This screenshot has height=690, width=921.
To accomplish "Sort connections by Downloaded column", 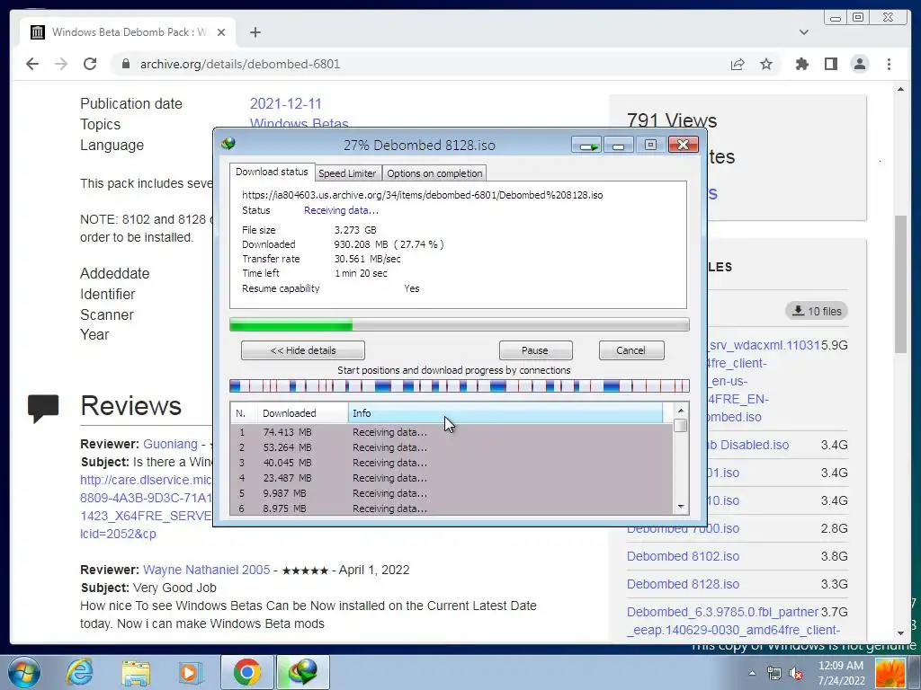I will 303,413.
